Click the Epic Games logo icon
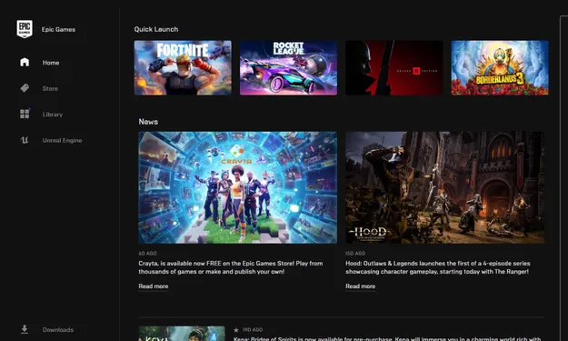The image size is (568, 341). coord(25,29)
